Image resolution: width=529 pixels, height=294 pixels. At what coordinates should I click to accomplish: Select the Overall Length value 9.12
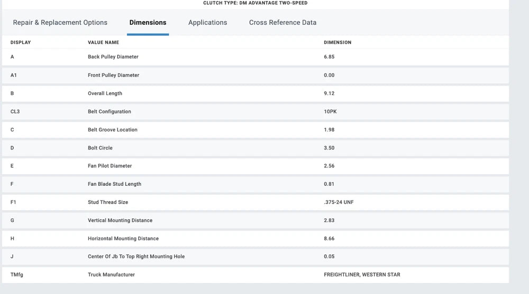(329, 93)
